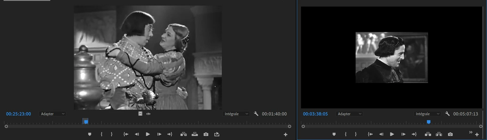Add marker in Source monitor
487x140 pixels.
pyautogui.click(x=90, y=134)
